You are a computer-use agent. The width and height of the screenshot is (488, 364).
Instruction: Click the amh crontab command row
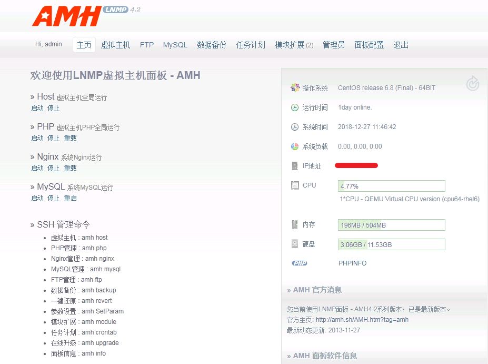[x=84, y=332]
